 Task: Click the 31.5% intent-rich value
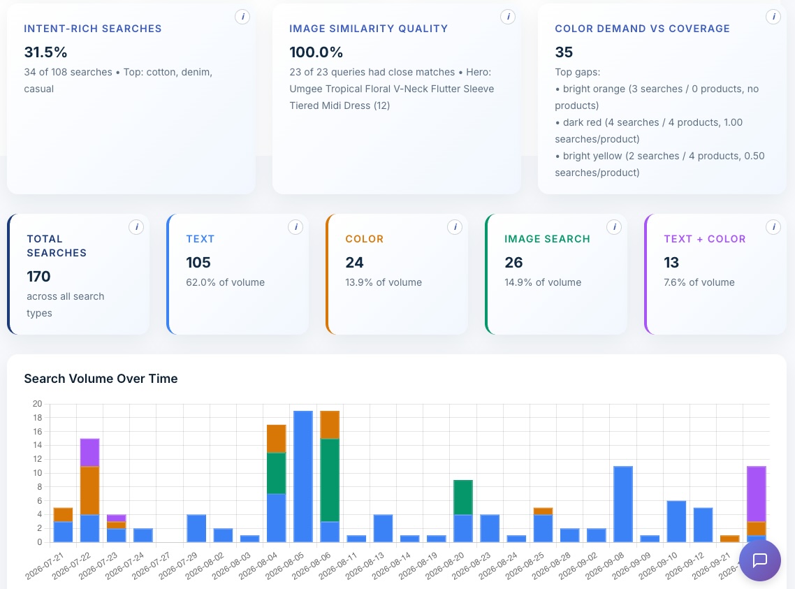pyautogui.click(x=45, y=52)
